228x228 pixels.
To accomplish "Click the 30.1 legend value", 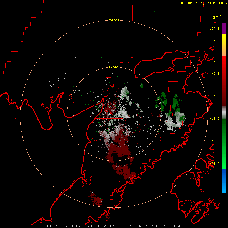I will coord(216,85).
